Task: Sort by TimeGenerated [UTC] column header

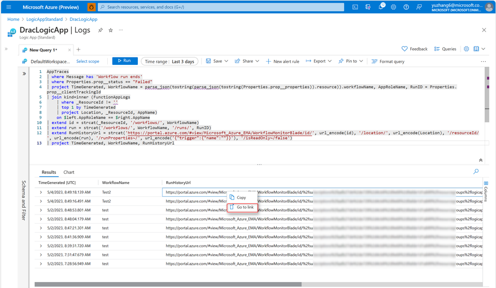Action: [57, 182]
